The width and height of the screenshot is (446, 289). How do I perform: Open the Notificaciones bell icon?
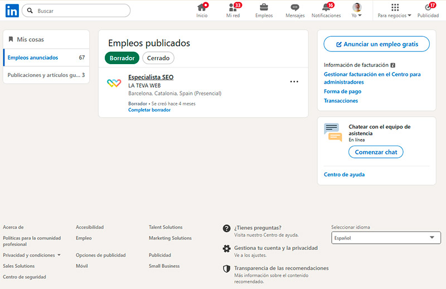click(326, 7)
